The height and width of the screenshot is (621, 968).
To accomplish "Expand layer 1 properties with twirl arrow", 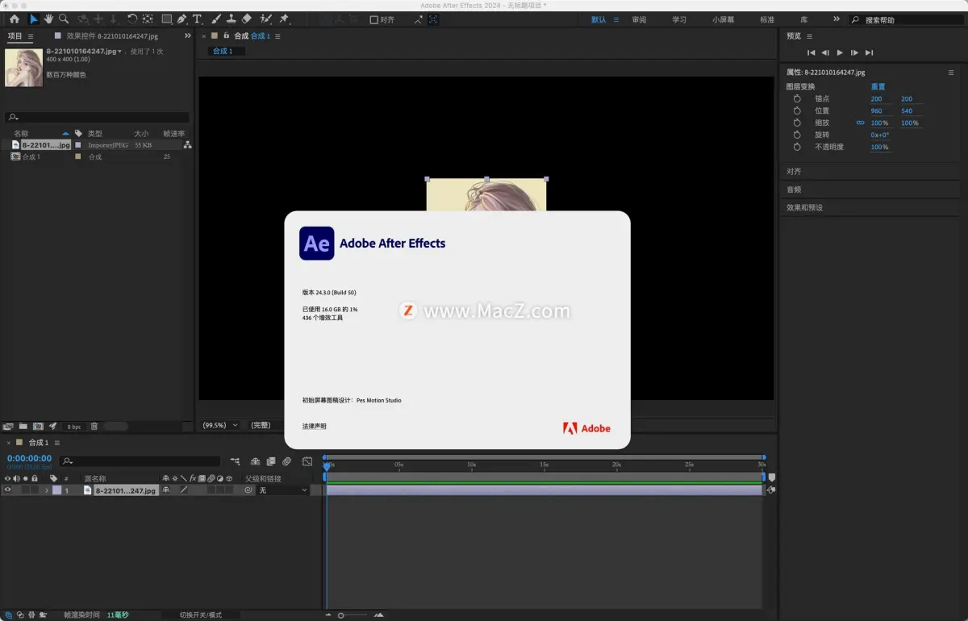I will [47, 490].
